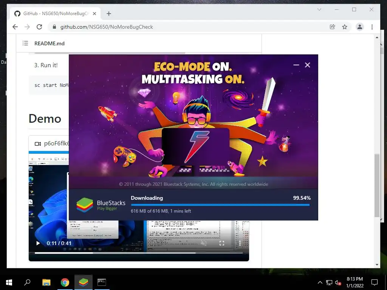Click the Bluestack Systems copyright notice
The width and height of the screenshot is (387, 290).
[x=193, y=184]
